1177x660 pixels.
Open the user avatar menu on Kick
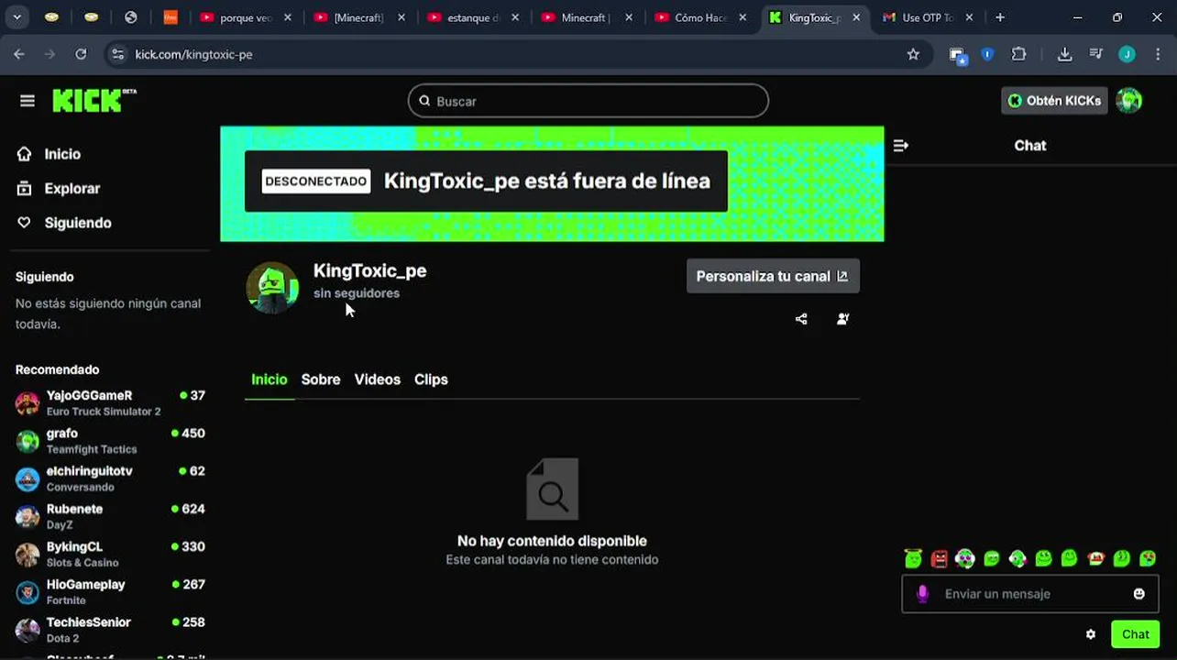(x=1129, y=101)
